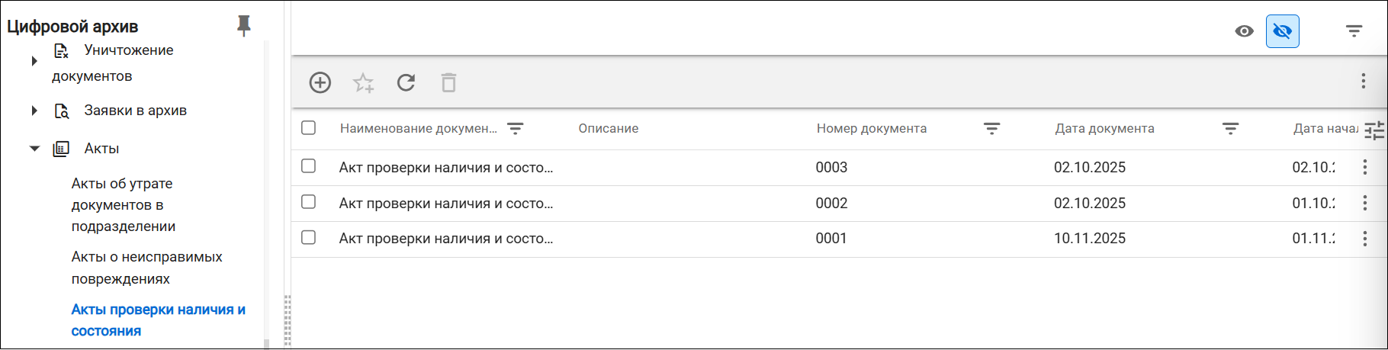This screenshot has height=350, width=1388.
Task: Click the delete trash icon in toolbar
Action: pyautogui.click(x=448, y=82)
